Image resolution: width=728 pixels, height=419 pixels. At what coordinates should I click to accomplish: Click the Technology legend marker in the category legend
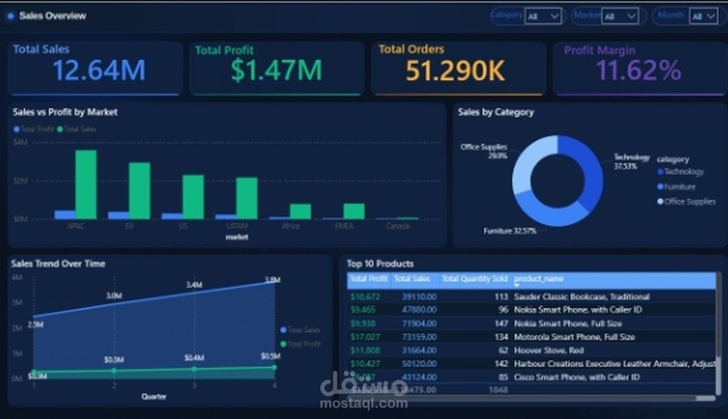click(661, 172)
